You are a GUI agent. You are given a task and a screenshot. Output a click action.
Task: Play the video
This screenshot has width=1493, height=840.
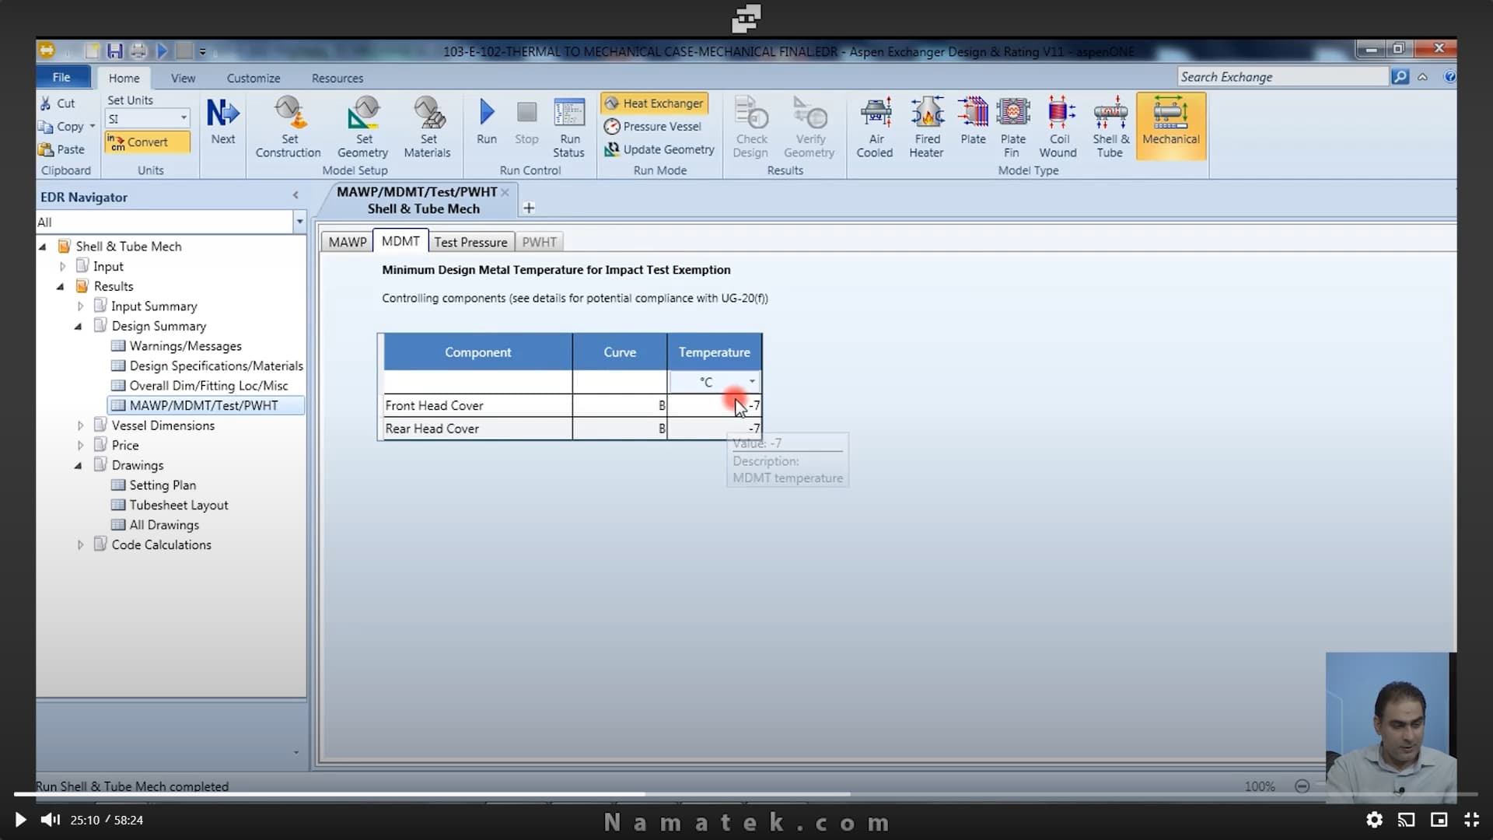coord(20,820)
